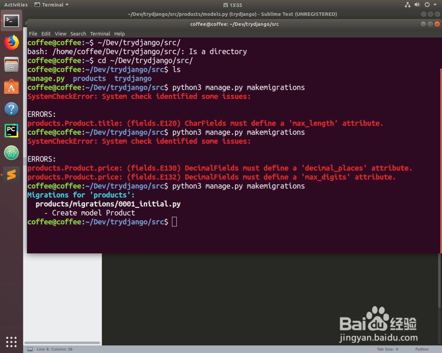442x353 pixels.
Task: Open the terminal Search menu
Action: [x=78, y=34]
